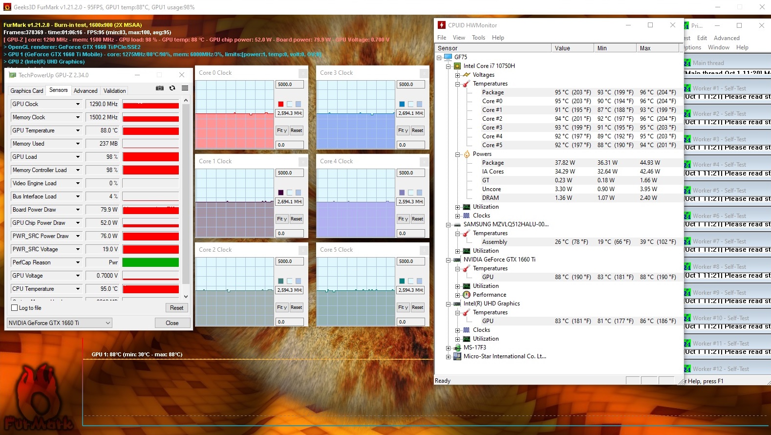This screenshot has height=435, width=771.
Task: Open the View menu in HWMonitor
Action: pyautogui.click(x=459, y=38)
